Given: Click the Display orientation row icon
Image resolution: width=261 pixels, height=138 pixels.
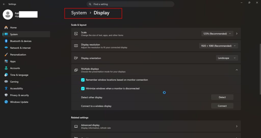Looking at the screenshot, I should 76,58.
